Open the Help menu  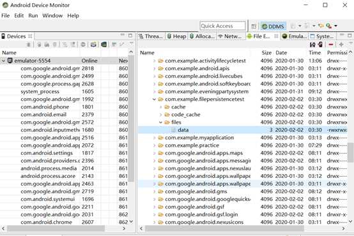click(x=73, y=15)
